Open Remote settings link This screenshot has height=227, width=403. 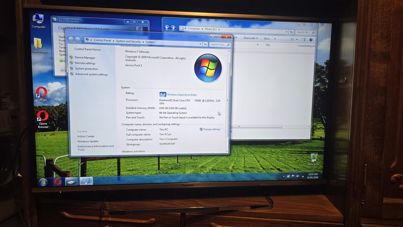click(85, 63)
